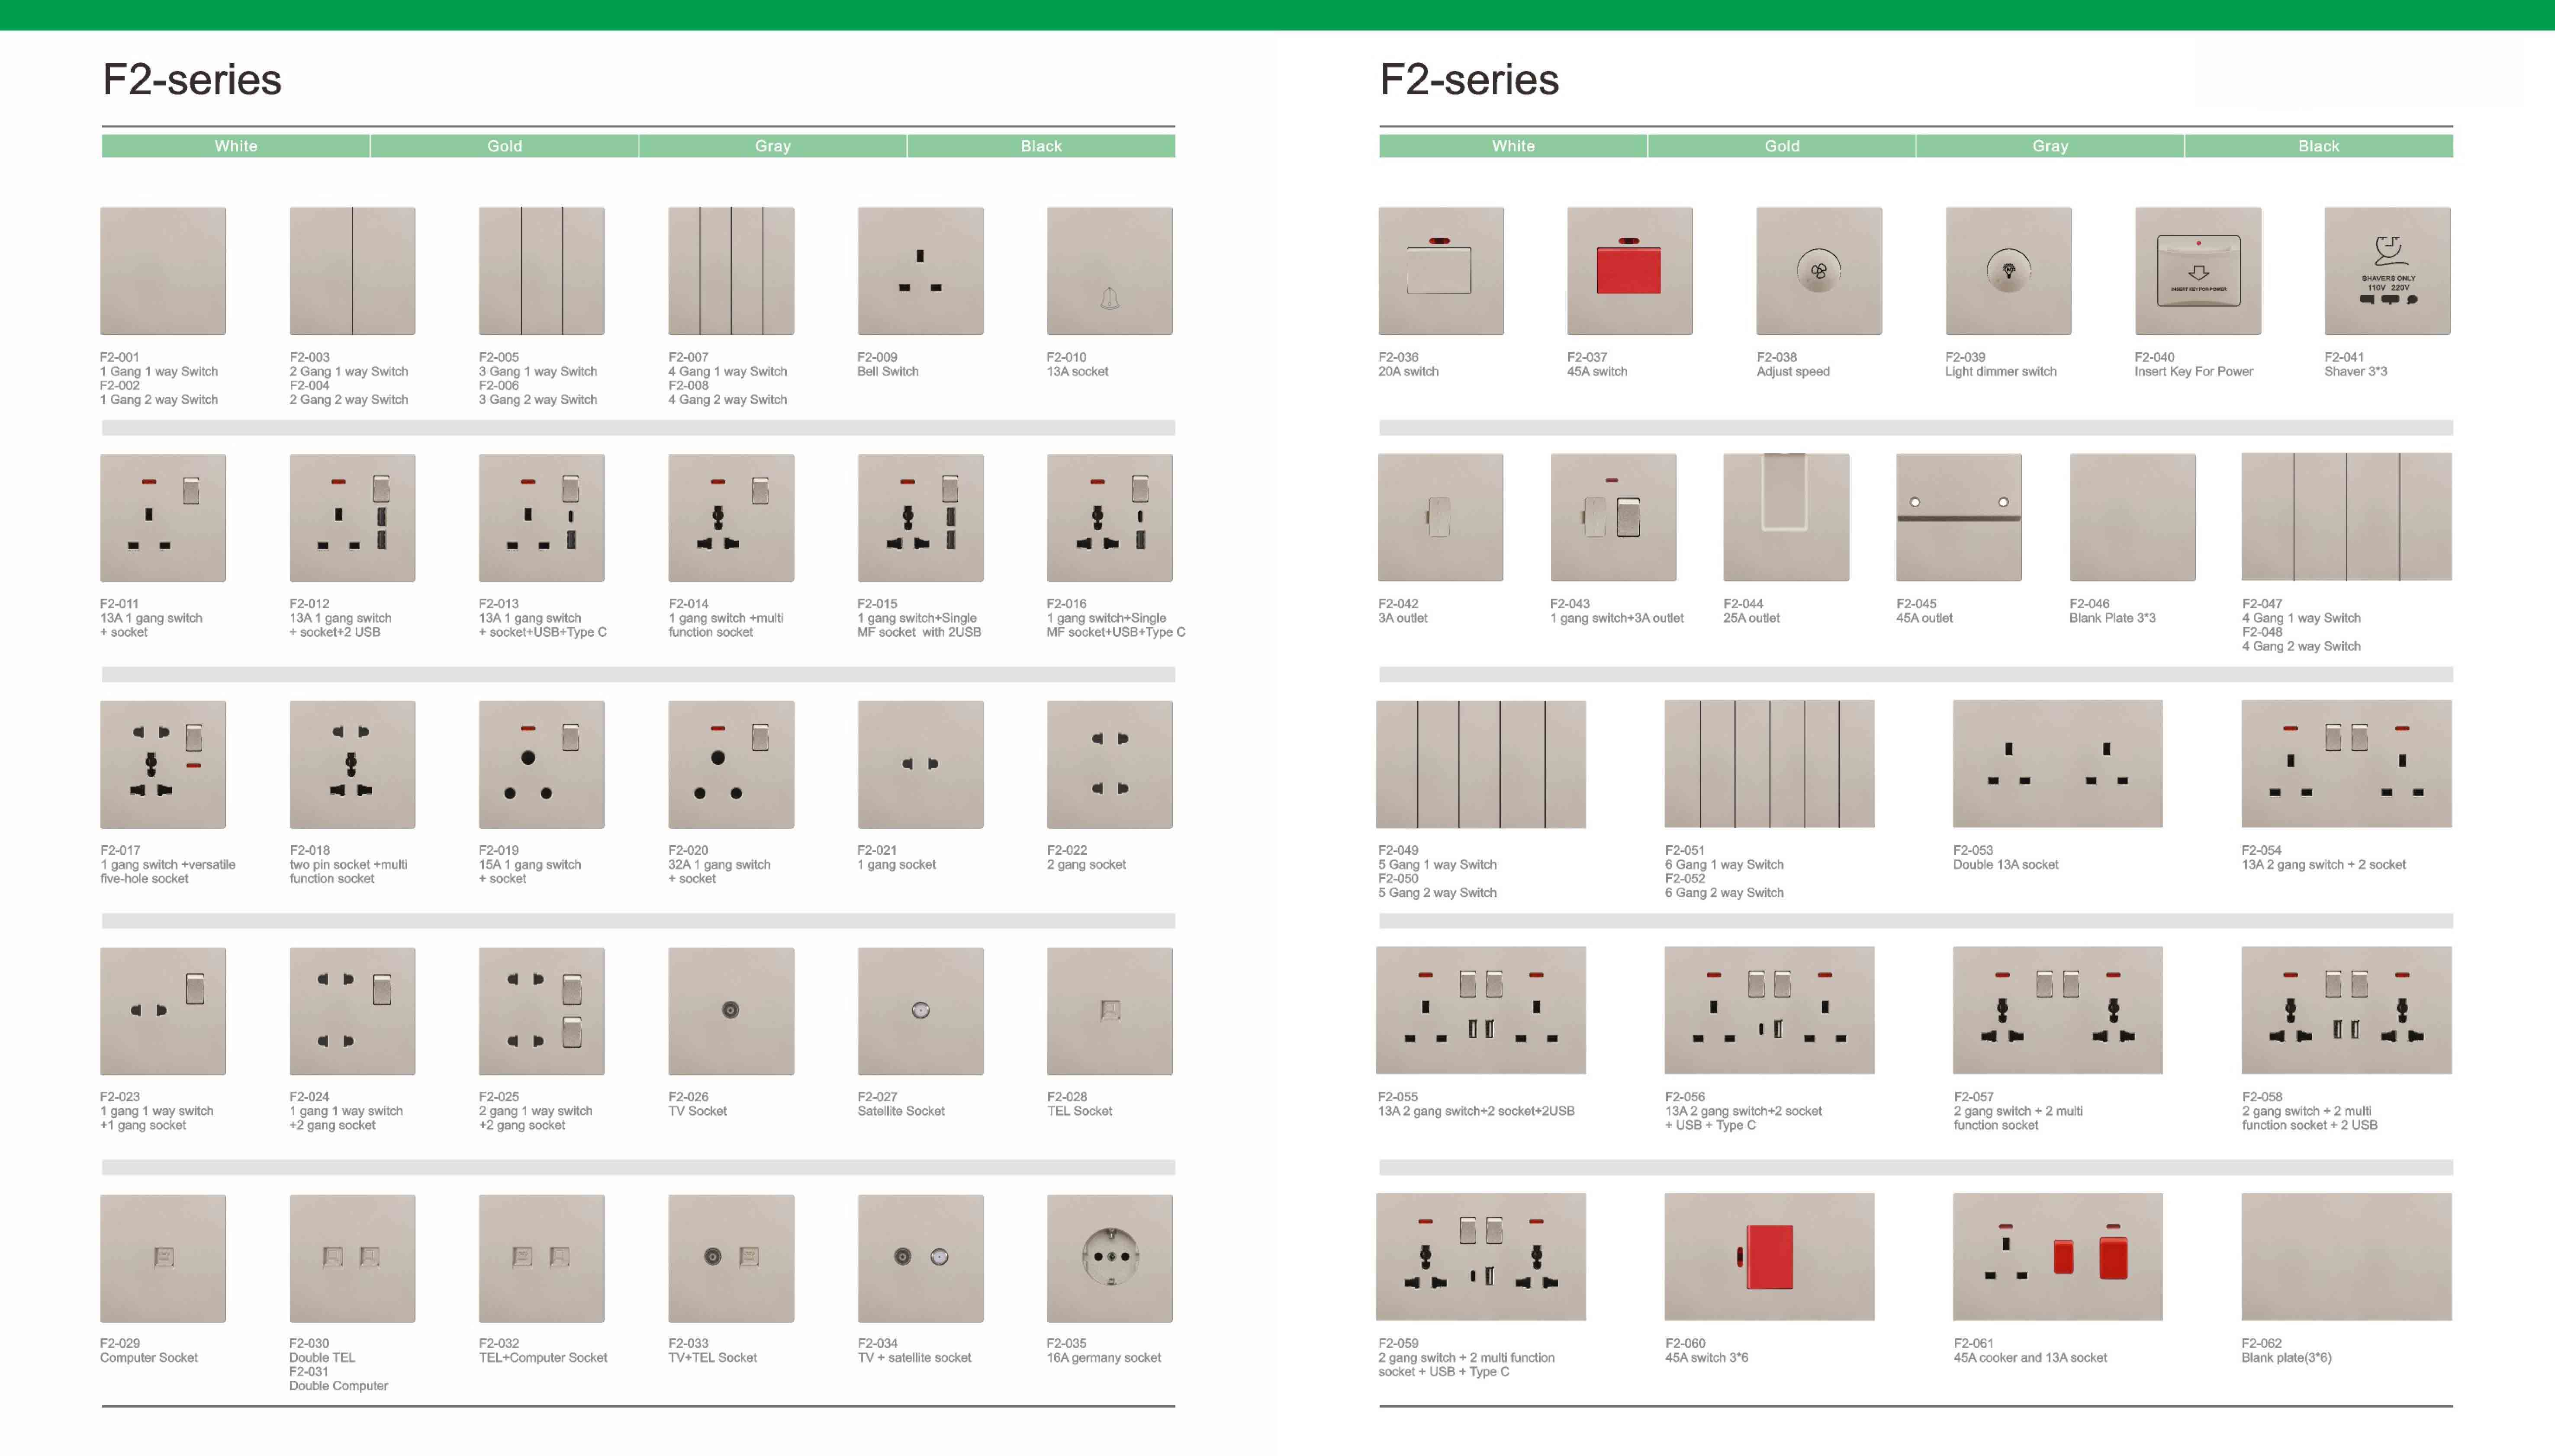View the F2-016 MF socket USB Type C image
Screen dimensions: 2555x1456
[x=1110, y=518]
